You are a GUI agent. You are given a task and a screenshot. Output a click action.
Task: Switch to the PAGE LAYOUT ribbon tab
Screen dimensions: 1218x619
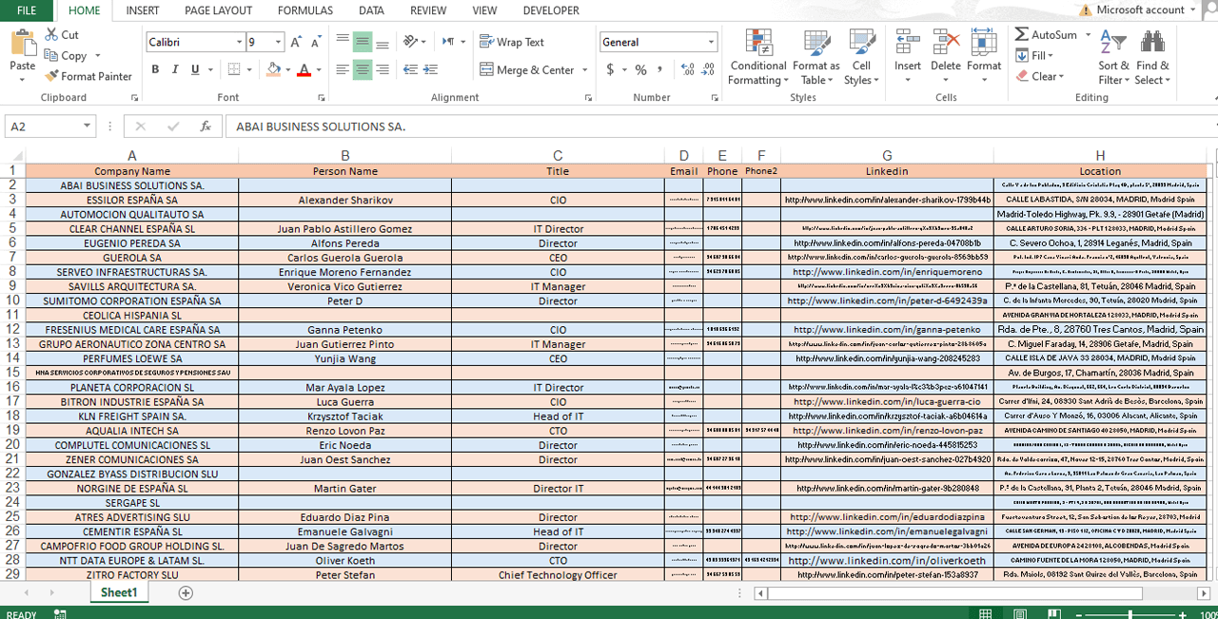click(x=218, y=10)
